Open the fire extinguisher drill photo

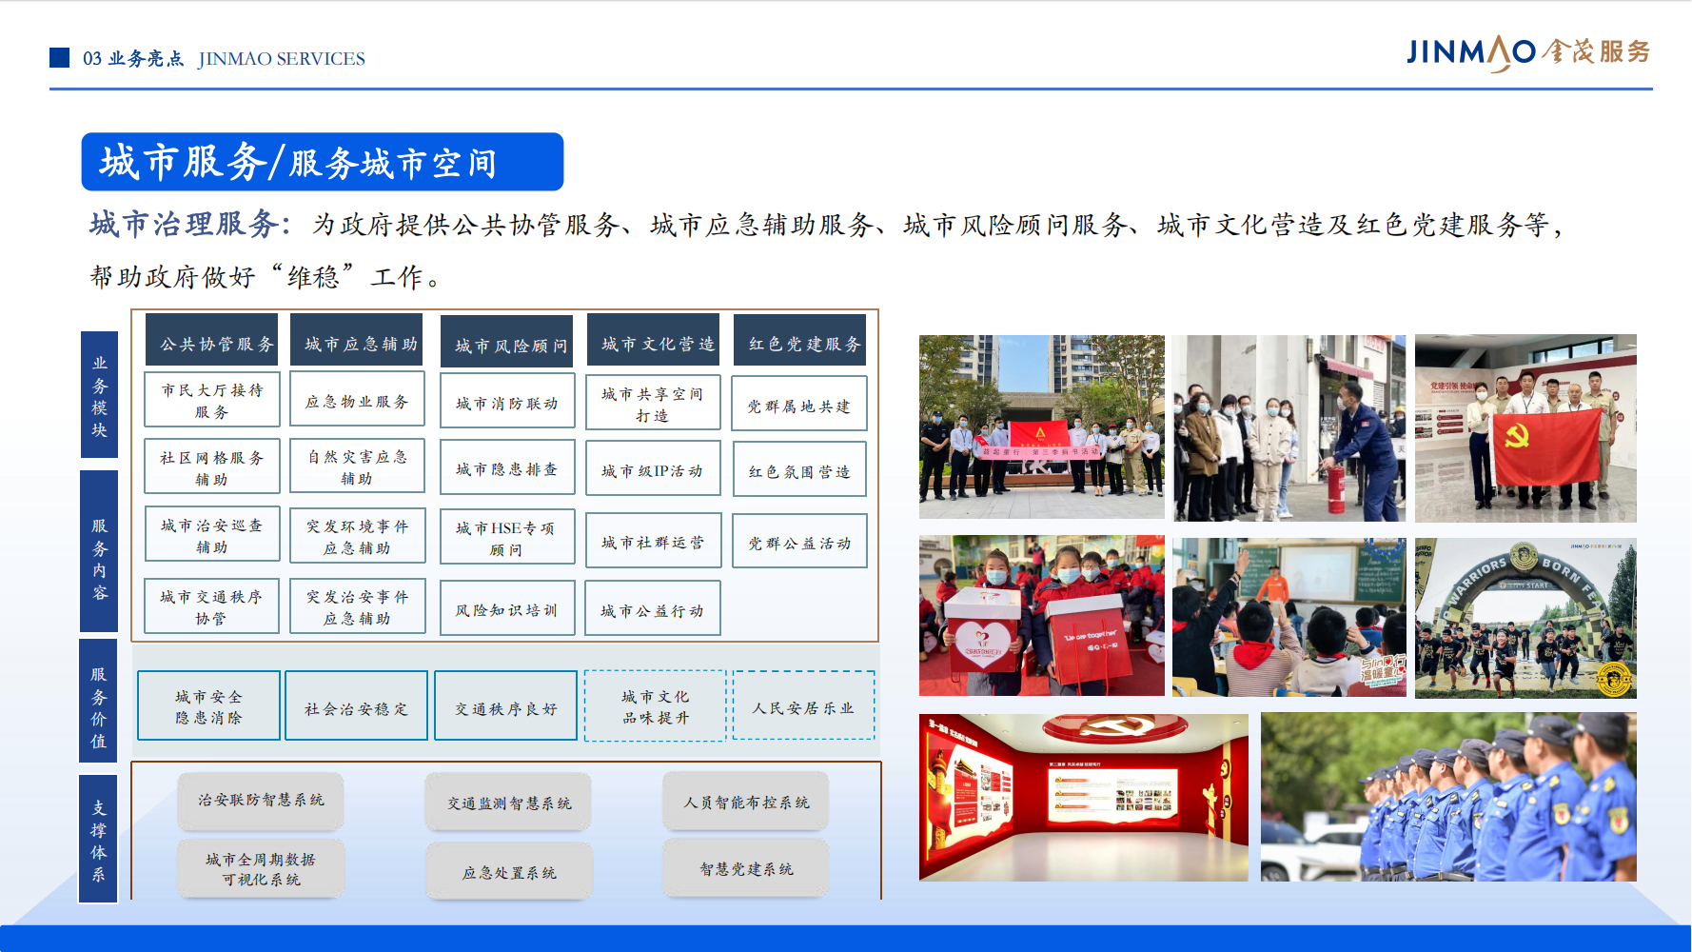click(1289, 427)
